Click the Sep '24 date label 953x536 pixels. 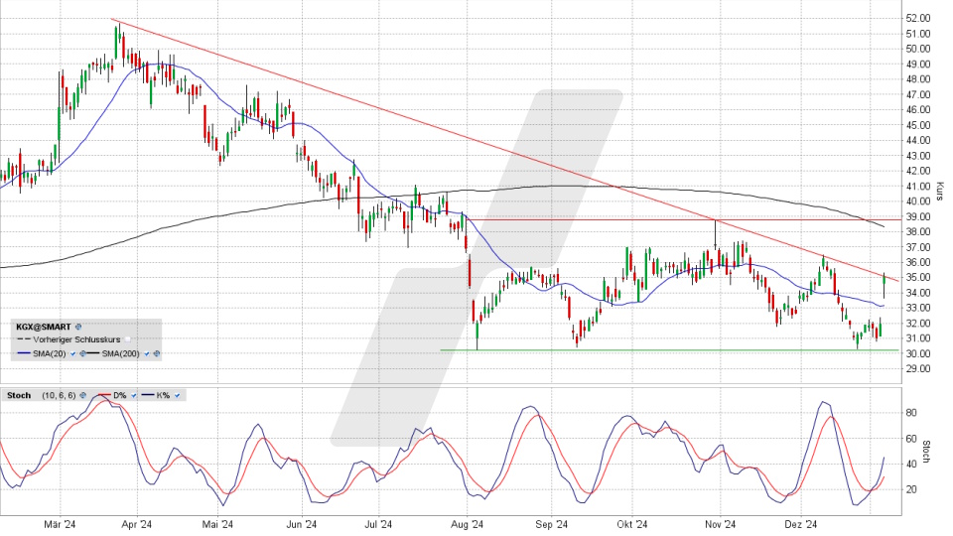pos(552,524)
